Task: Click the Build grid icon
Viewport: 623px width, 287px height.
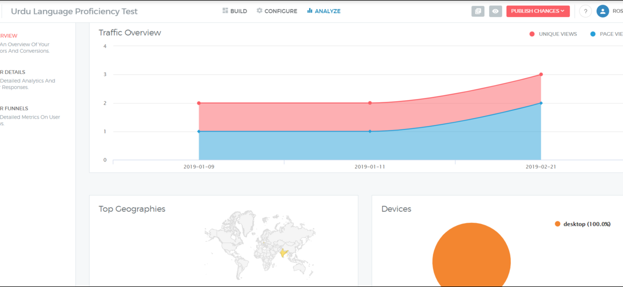Action: coord(225,11)
